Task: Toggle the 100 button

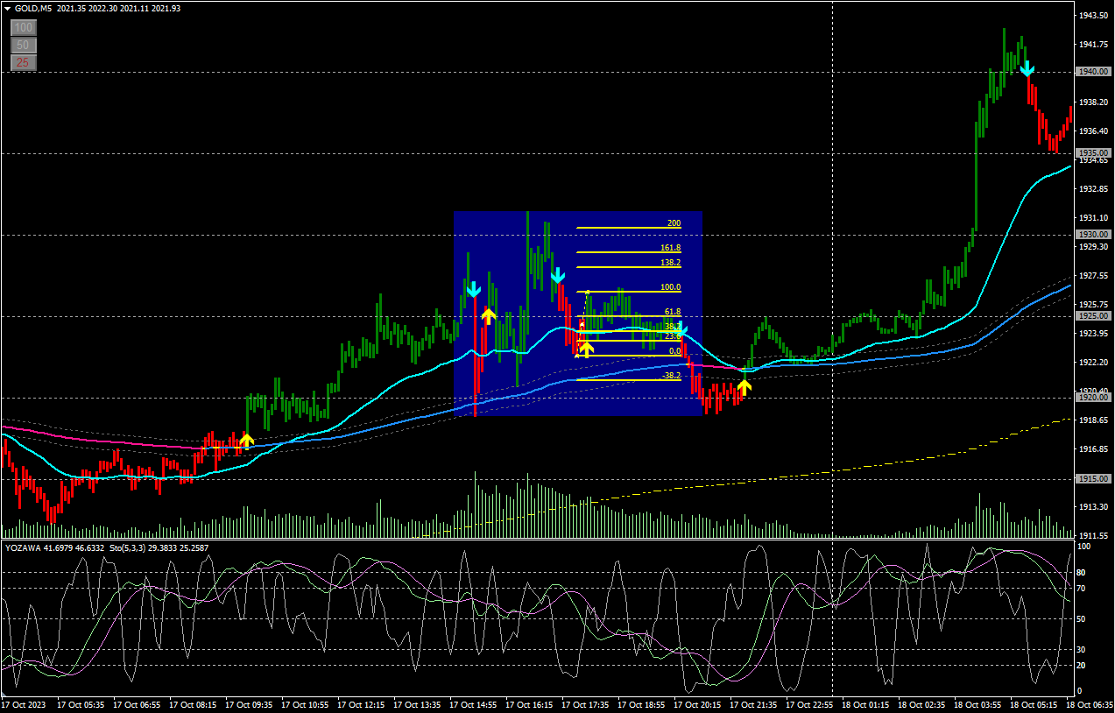Action: 24,28
